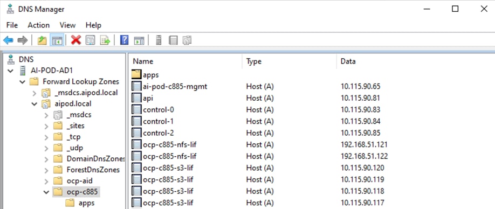The height and width of the screenshot is (209, 495).
Task: Click the apps folder icon in list
Action: 136,75
